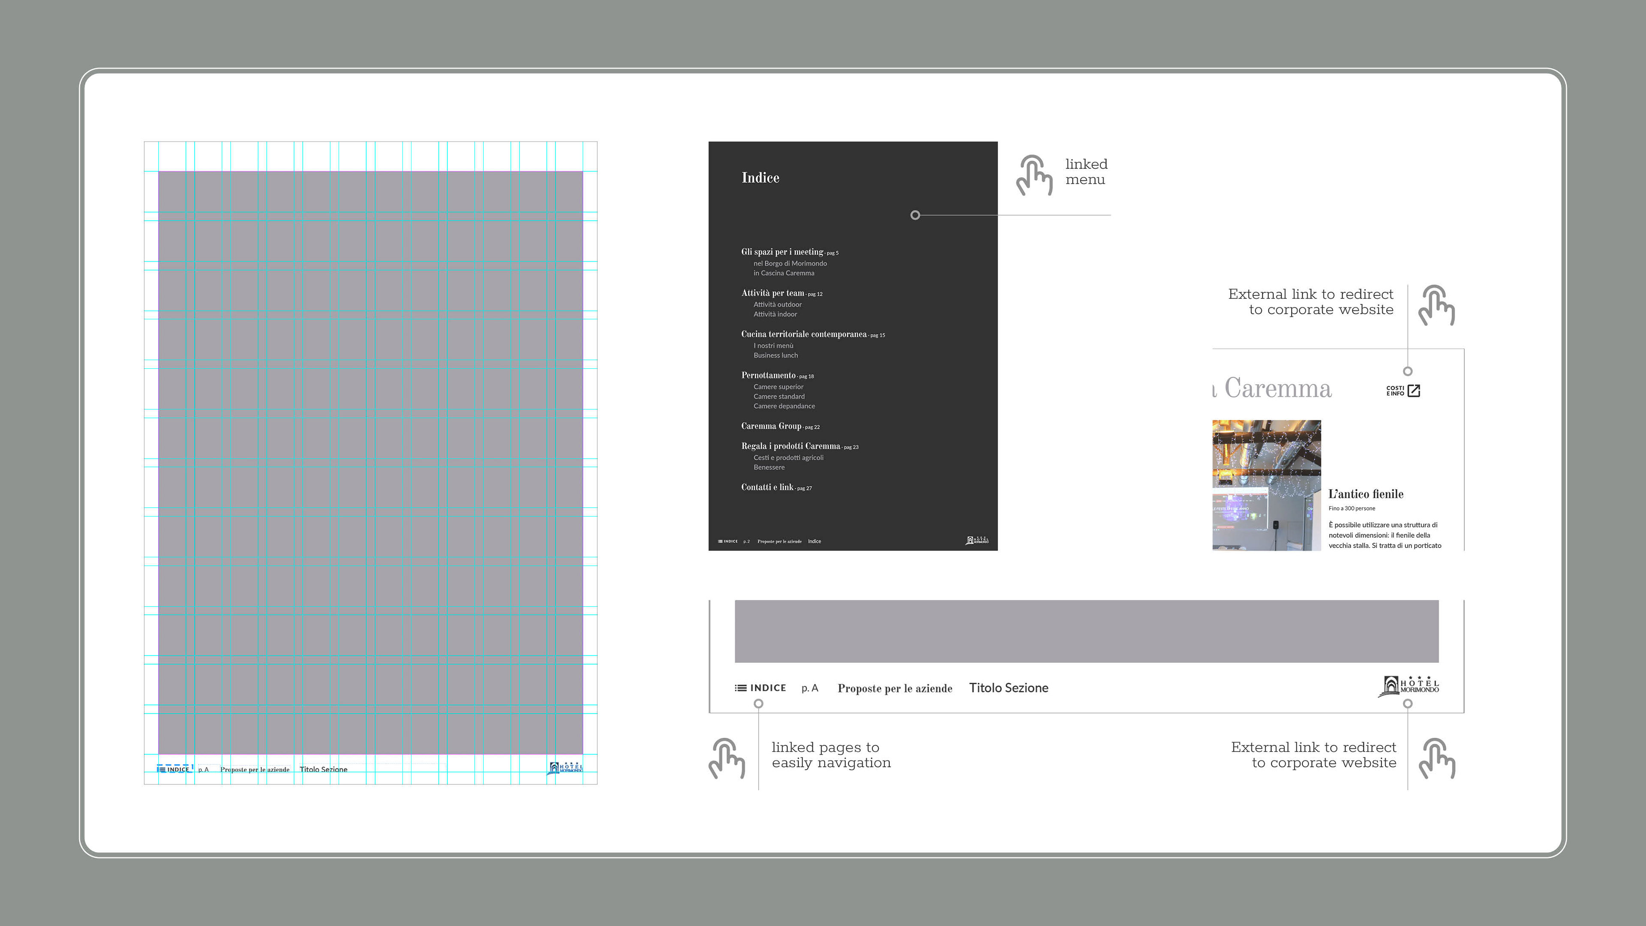Select "Contatti e link" in the index
Image resolution: width=1646 pixels, height=926 pixels.
coord(767,487)
